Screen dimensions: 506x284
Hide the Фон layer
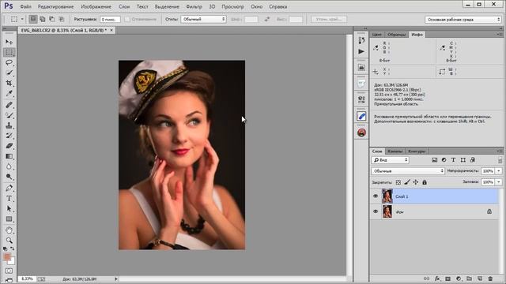tap(376, 211)
